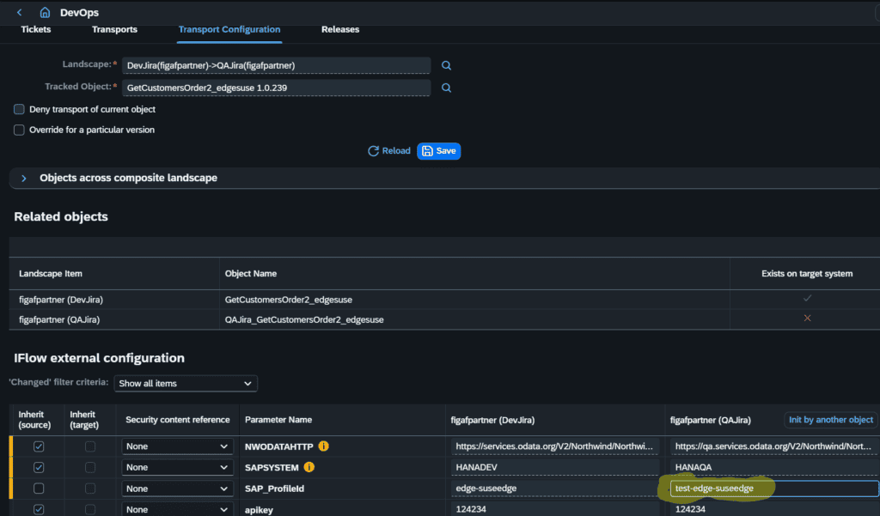
Task: Toggle Inherit (target) for NWODATAHTTP
Action: click(89, 446)
